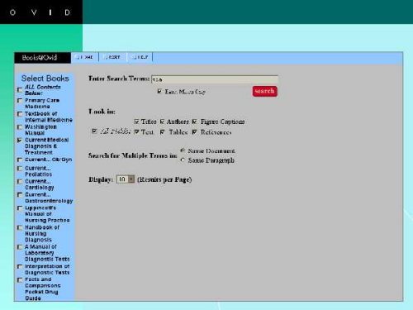413x310 pixels.
Task: Check the Current... Ob/Gyn book
Action: (x=20, y=160)
